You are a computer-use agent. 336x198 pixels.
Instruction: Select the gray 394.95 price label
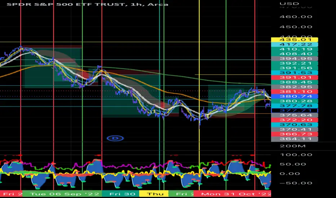[295, 58]
